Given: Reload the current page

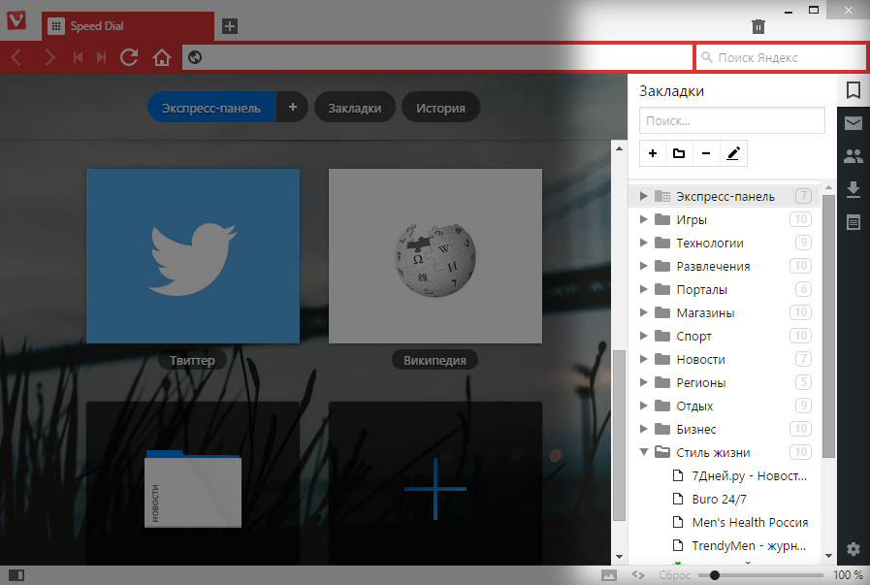Looking at the screenshot, I should pyautogui.click(x=129, y=57).
